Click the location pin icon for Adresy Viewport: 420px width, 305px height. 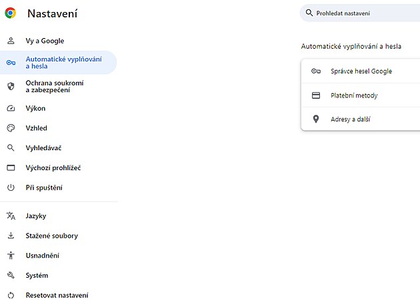pyautogui.click(x=316, y=119)
